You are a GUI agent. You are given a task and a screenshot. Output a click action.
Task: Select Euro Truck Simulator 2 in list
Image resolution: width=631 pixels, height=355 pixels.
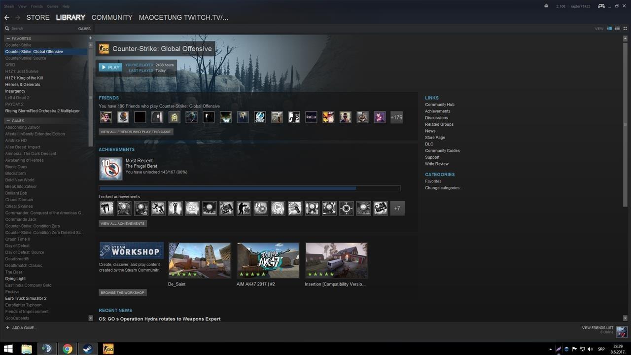26,298
